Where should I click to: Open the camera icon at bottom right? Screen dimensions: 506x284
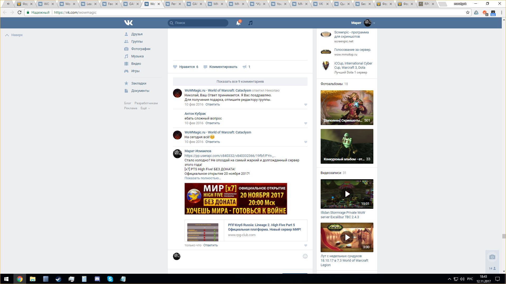[492, 257]
